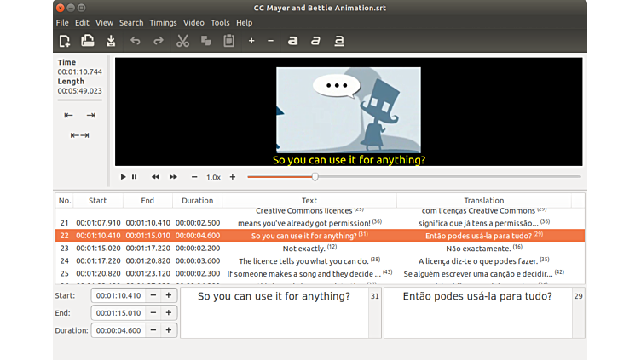The height and width of the screenshot is (360, 641).
Task: Toggle bold text style
Action: (293, 41)
